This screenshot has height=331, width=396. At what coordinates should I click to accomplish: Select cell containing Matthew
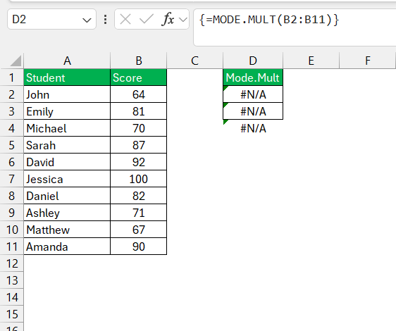coord(67,230)
